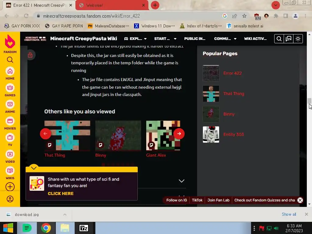Close the Fandom bottom banner

coord(300,200)
